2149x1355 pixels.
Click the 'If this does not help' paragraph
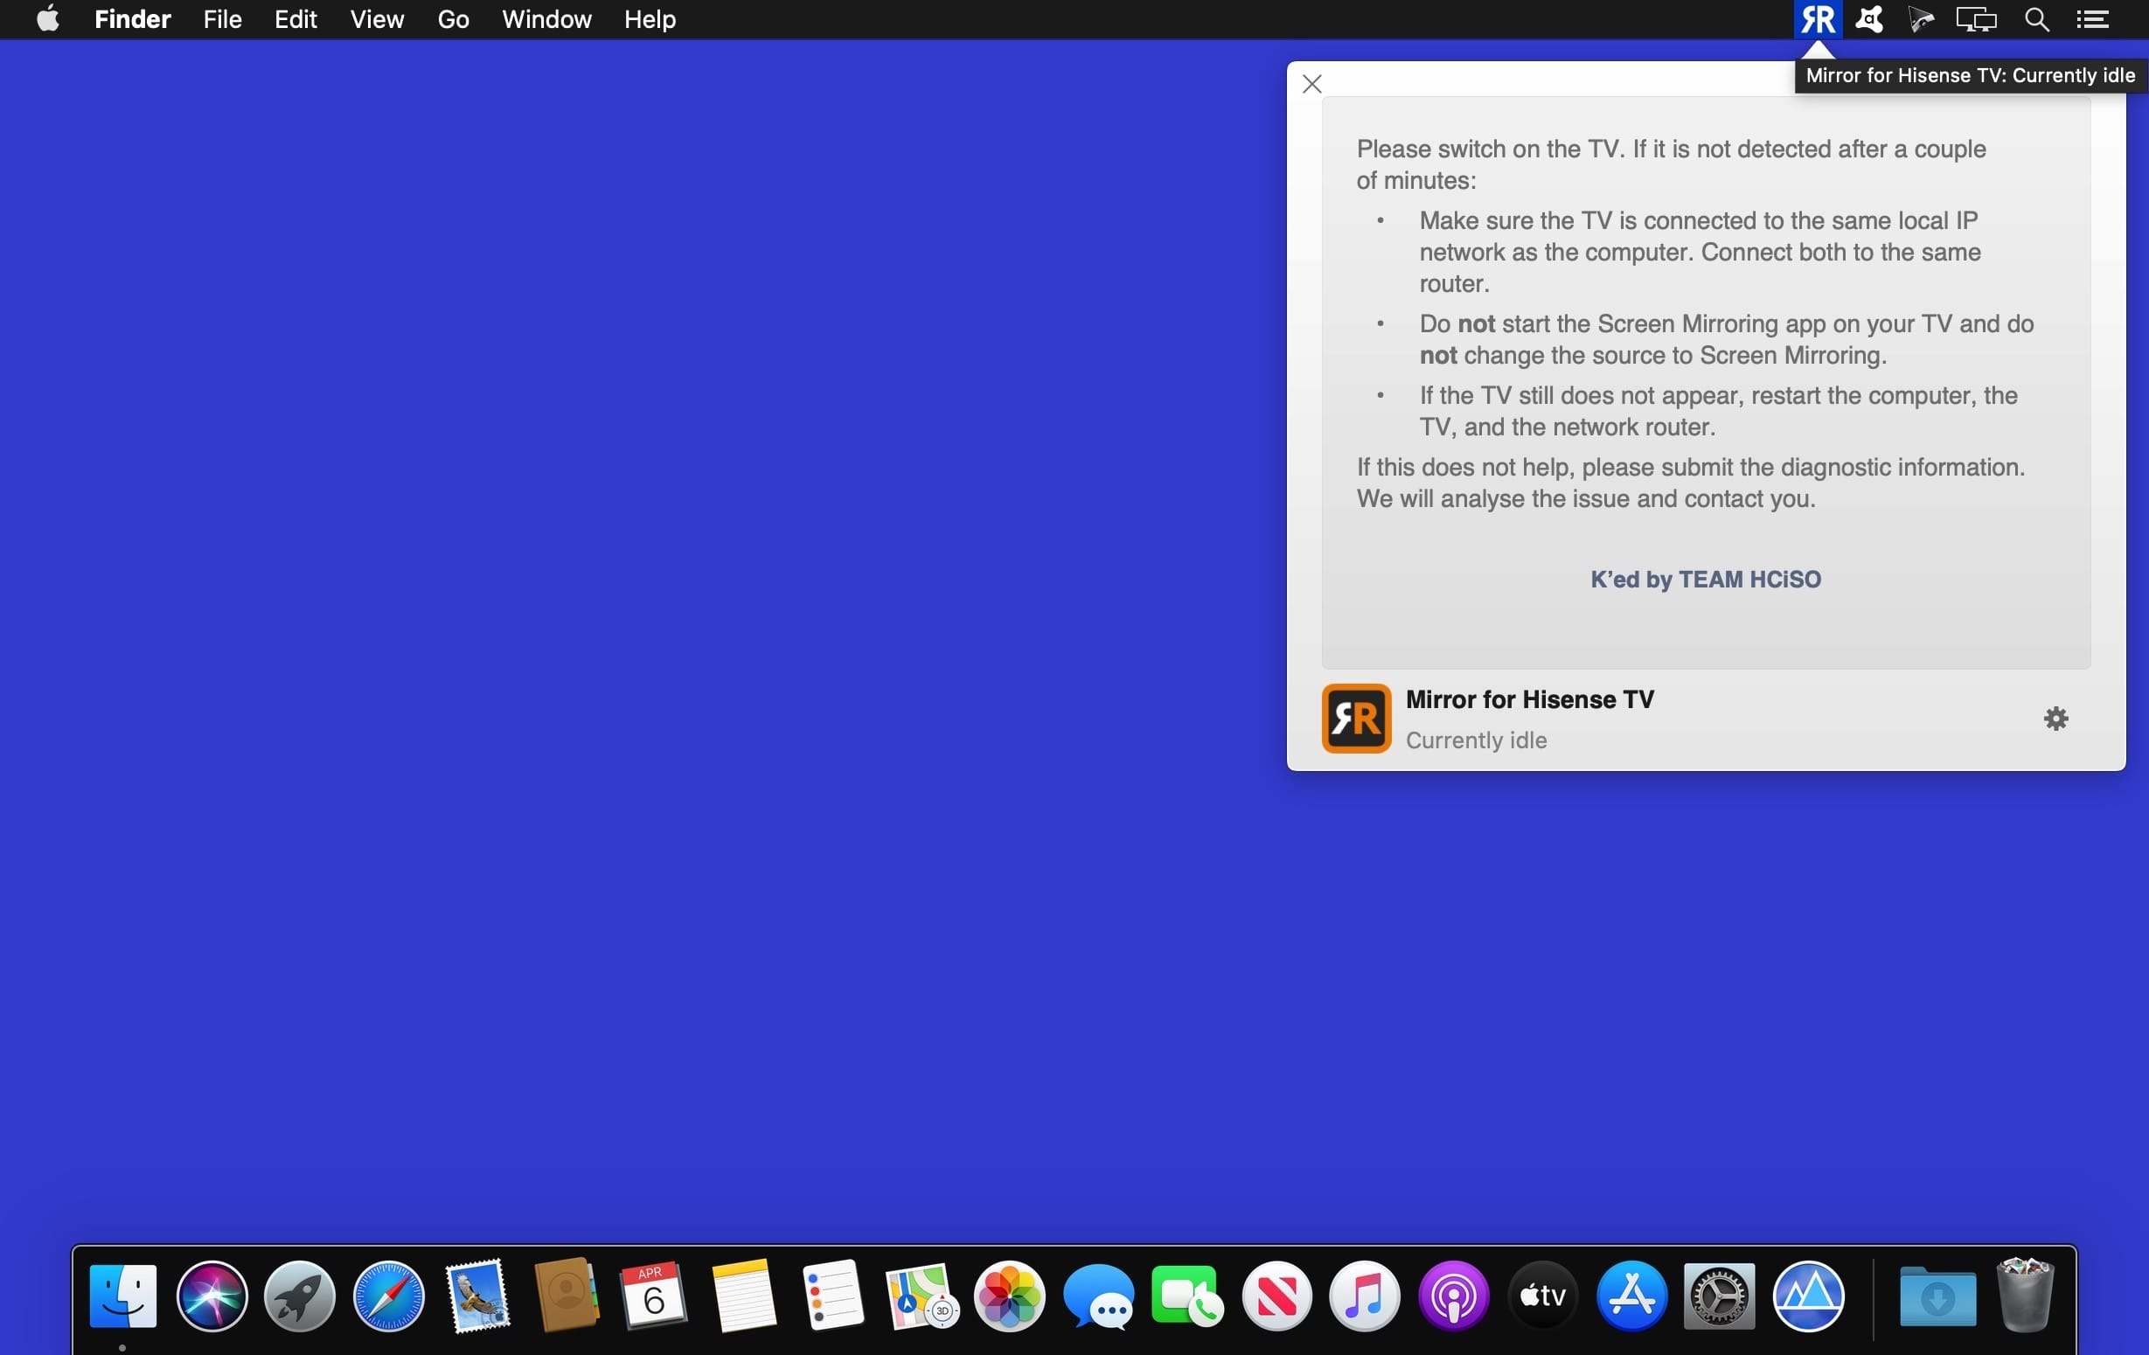(x=1690, y=483)
